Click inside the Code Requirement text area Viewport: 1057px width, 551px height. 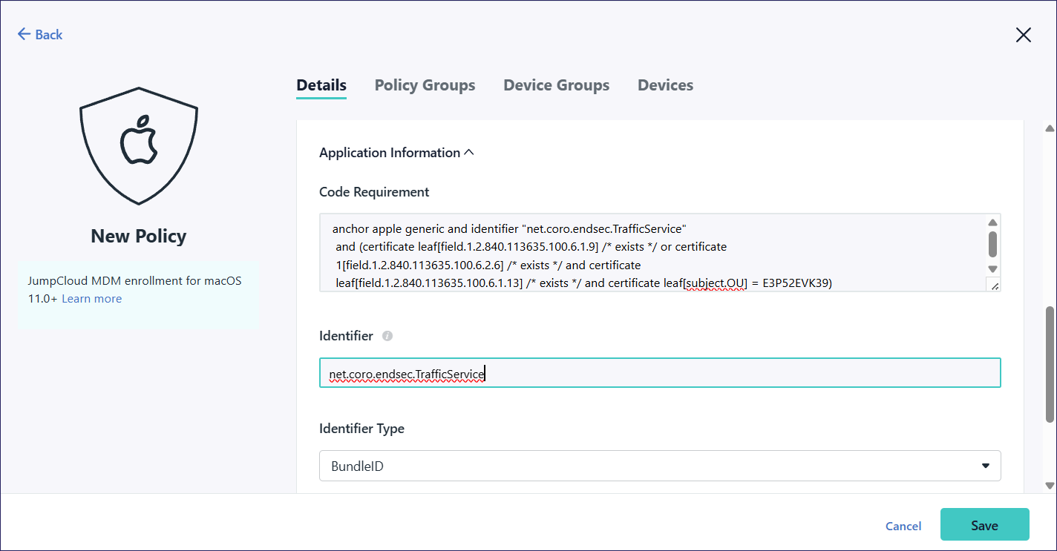coord(653,252)
